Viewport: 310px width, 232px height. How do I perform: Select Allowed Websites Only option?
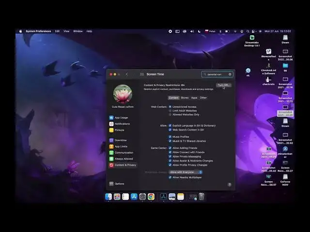(170, 115)
